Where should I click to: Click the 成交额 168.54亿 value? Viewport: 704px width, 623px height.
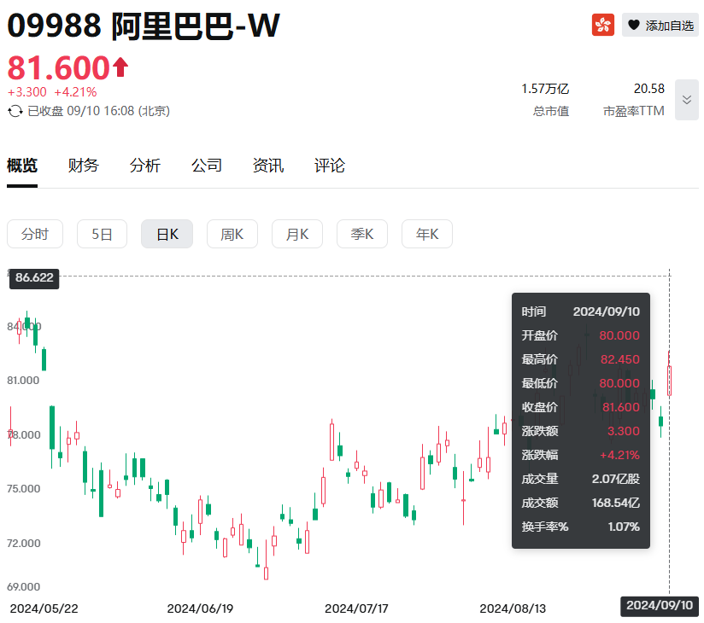click(615, 503)
